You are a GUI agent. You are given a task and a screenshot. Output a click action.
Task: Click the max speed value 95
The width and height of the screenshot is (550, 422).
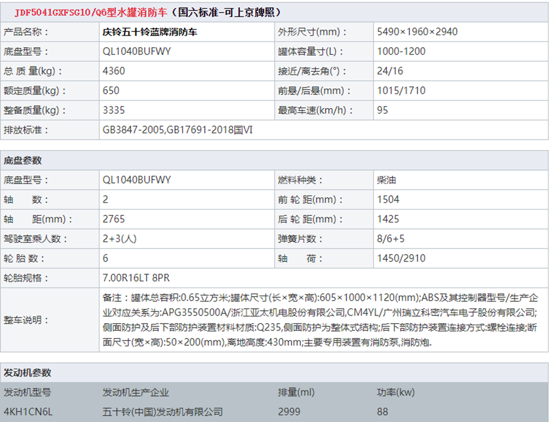(382, 110)
